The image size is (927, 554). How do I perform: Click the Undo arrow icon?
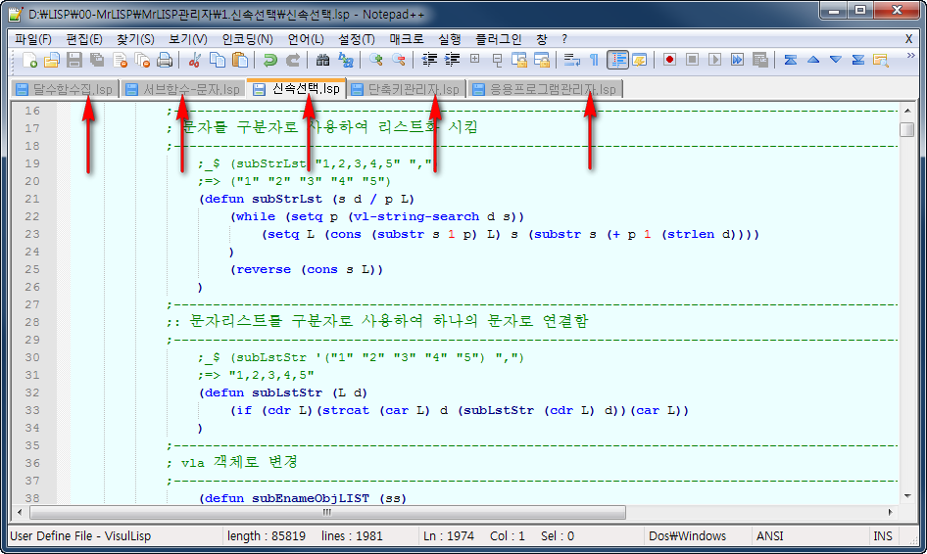point(270,60)
